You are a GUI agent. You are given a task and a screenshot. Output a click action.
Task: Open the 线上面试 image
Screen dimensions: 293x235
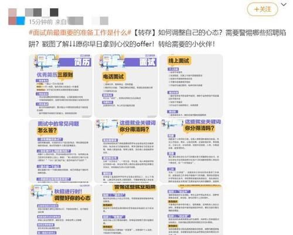click(x=191, y=86)
